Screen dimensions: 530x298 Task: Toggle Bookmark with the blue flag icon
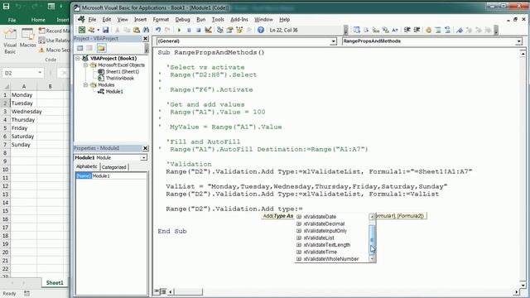point(460,30)
